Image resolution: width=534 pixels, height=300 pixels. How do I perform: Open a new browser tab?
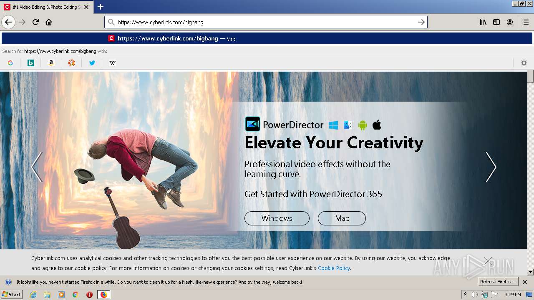pyautogui.click(x=101, y=7)
